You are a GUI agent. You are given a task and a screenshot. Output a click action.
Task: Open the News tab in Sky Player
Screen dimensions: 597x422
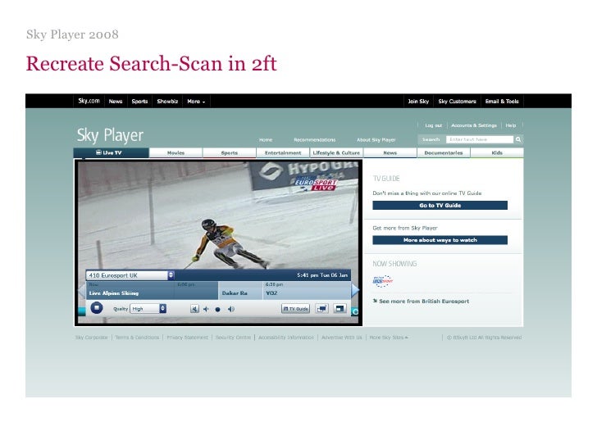(x=390, y=153)
